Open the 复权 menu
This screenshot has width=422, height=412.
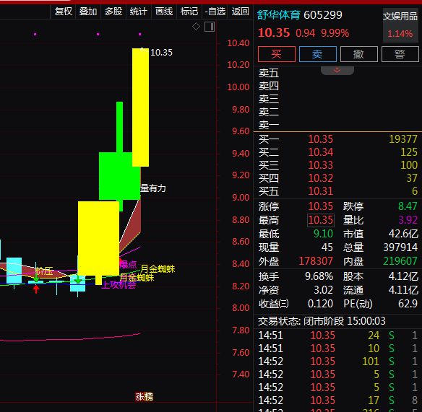tap(64, 12)
